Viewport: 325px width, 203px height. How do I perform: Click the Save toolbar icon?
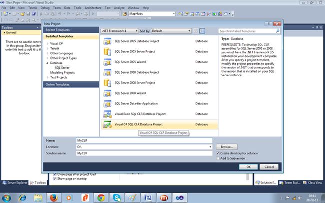28,14
